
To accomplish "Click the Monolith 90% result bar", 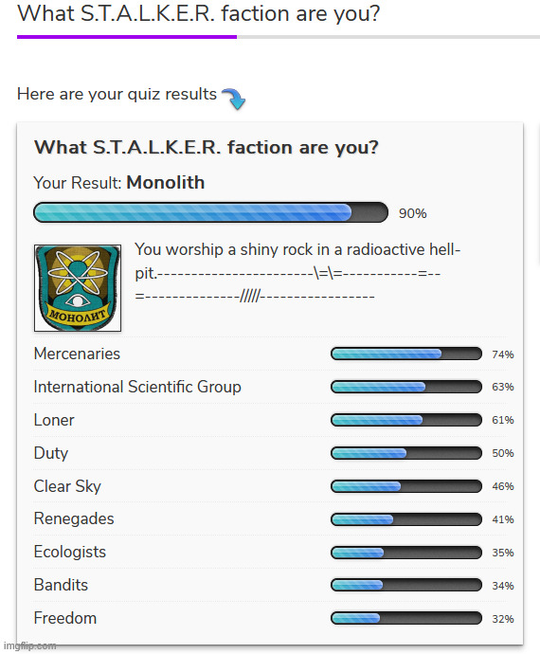I will (x=210, y=212).
